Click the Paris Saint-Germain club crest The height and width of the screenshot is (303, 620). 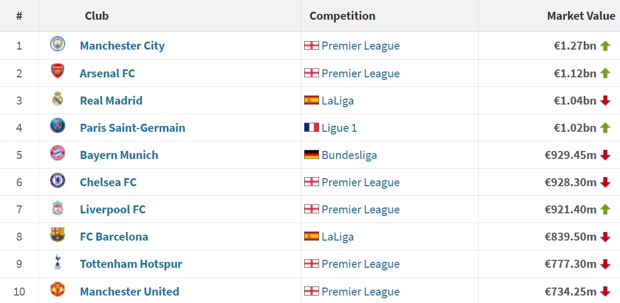coord(58,126)
